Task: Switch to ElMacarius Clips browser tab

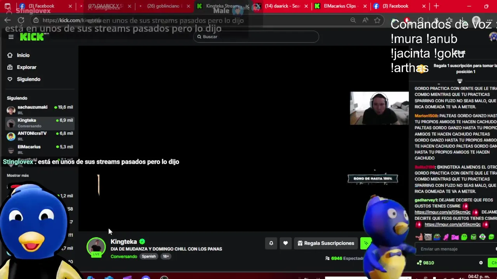Action: pos(340,6)
